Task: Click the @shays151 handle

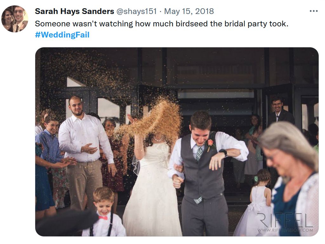Action: click(136, 11)
